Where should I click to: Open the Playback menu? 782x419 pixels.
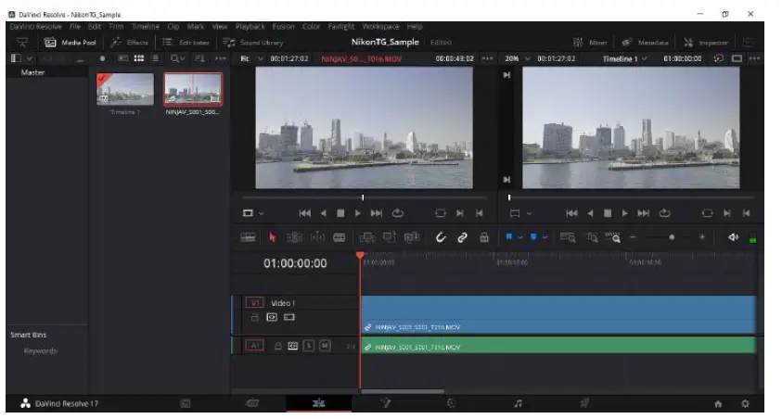click(x=250, y=27)
